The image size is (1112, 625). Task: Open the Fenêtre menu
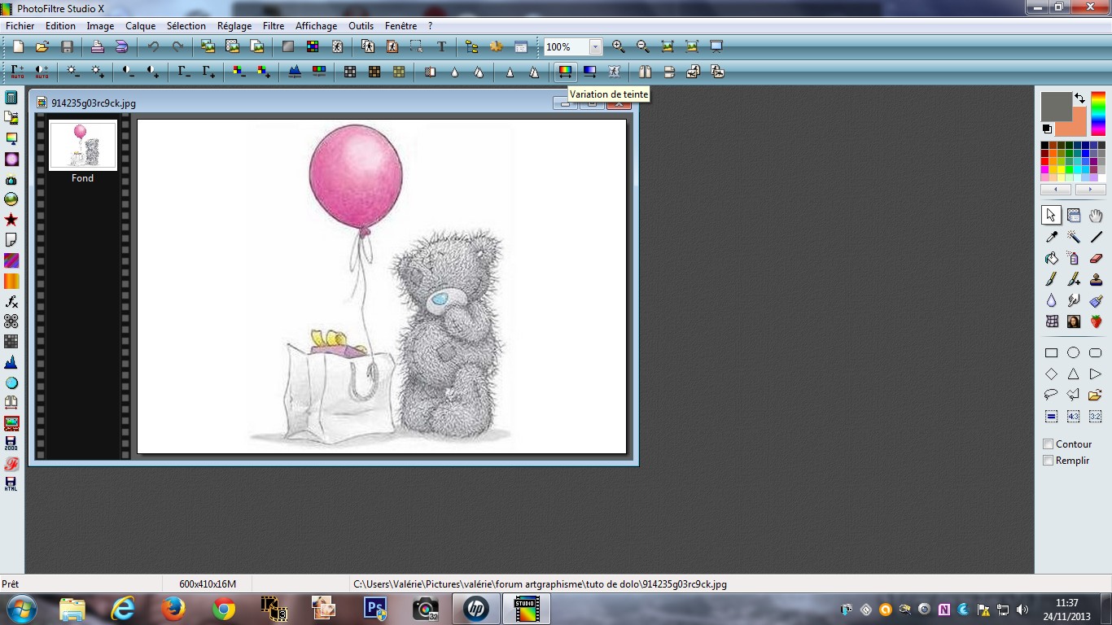click(401, 26)
